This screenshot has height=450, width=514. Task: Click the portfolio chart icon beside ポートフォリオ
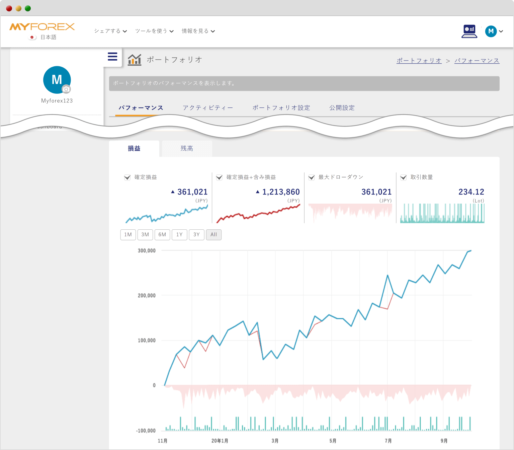click(x=135, y=59)
